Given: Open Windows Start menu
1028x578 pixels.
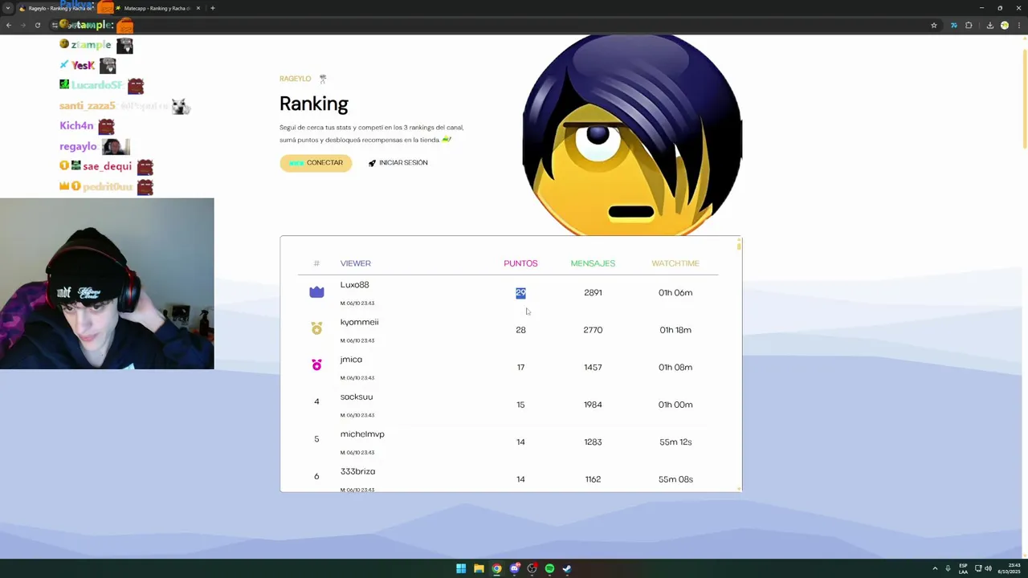Looking at the screenshot, I should click(461, 568).
